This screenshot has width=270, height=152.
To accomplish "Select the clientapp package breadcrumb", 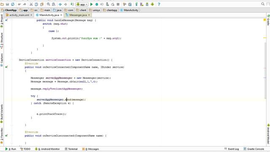I will pyautogui.click(x=110, y=10).
